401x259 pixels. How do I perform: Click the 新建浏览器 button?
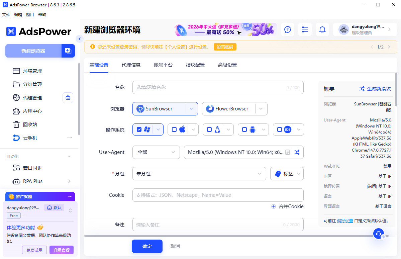click(33, 51)
